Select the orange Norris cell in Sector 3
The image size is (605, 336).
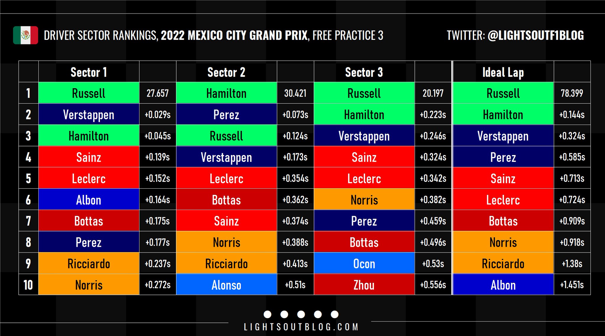[x=364, y=200]
